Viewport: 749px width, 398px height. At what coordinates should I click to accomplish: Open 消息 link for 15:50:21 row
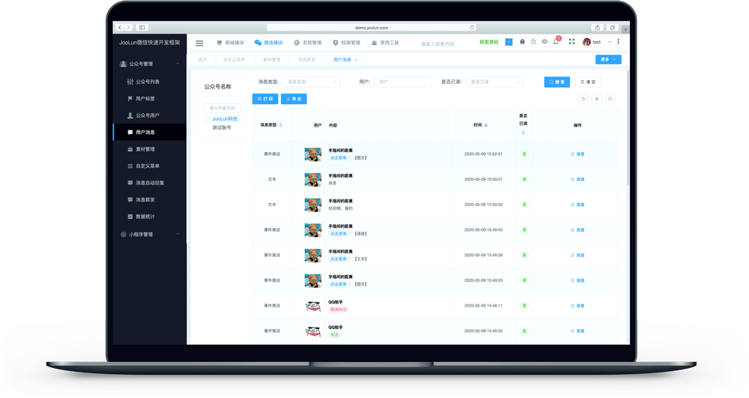(x=577, y=180)
